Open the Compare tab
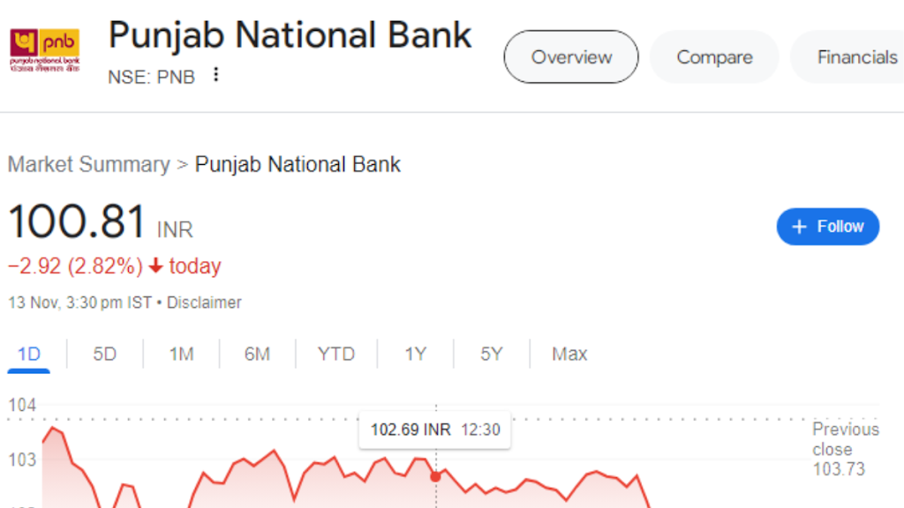This screenshot has height=508, width=904. click(x=714, y=57)
